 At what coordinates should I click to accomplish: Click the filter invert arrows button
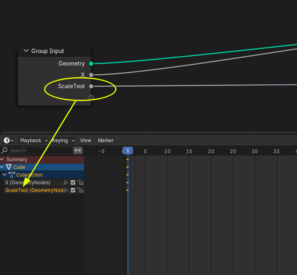pyautogui.click(x=78, y=150)
